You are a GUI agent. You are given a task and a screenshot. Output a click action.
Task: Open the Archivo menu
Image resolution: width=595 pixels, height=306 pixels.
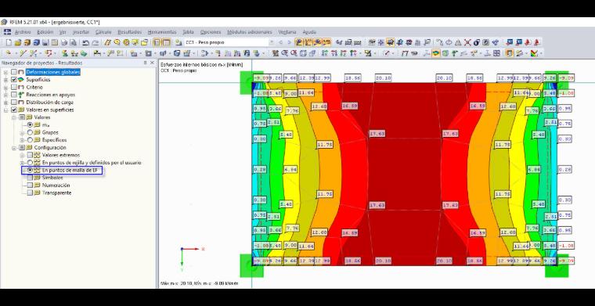23,32
